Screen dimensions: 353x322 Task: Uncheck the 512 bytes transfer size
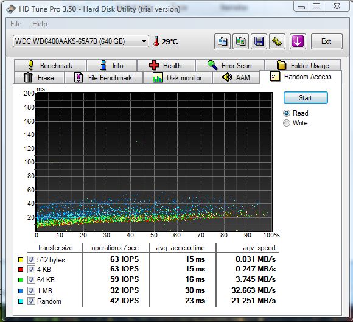pos(31,260)
